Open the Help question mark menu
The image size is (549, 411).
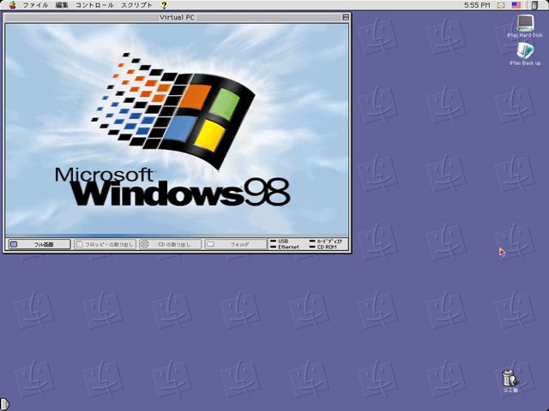click(x=164, y=5)
